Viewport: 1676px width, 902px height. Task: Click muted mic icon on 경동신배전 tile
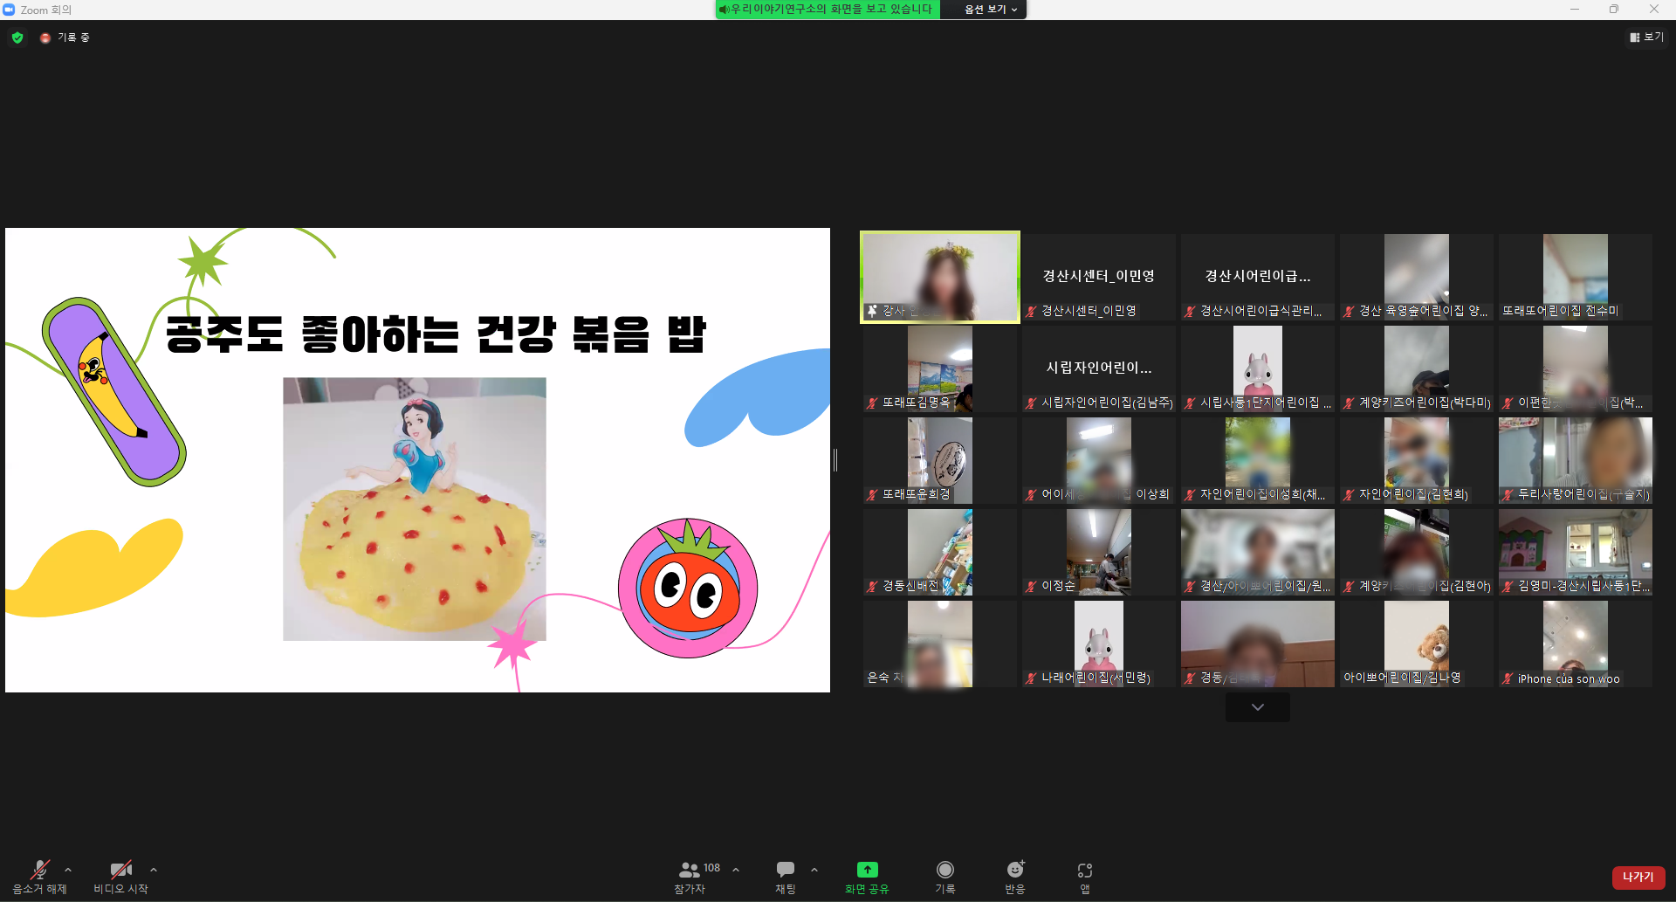(872, 586)
